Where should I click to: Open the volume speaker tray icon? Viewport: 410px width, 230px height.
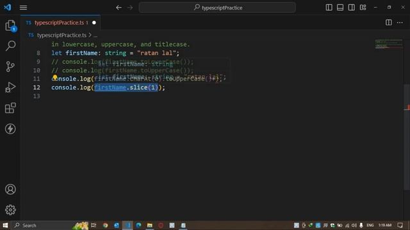point(354,226)
